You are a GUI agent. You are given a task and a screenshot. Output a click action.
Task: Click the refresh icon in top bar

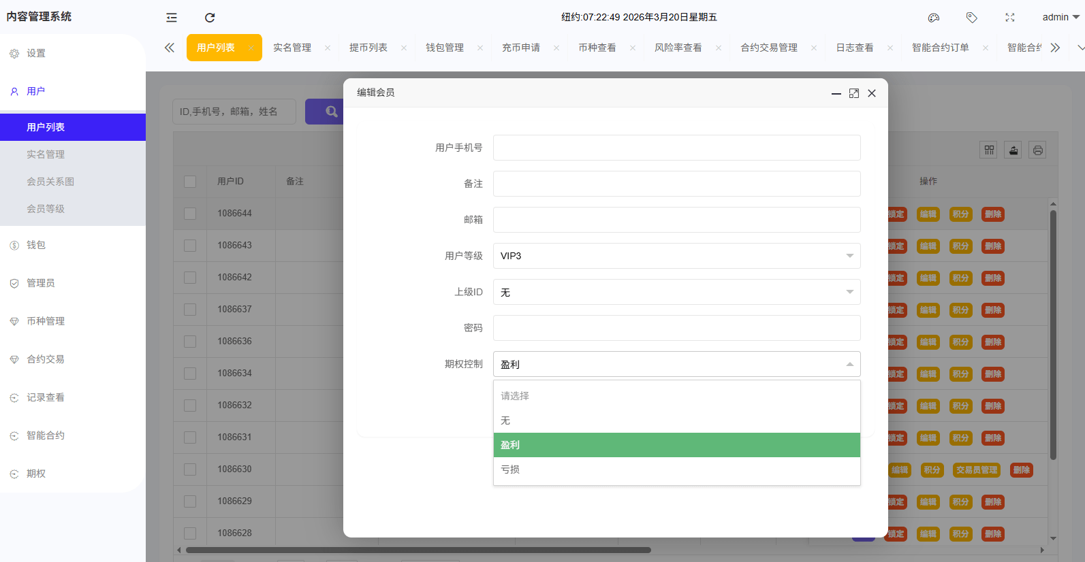click(210, 18)
